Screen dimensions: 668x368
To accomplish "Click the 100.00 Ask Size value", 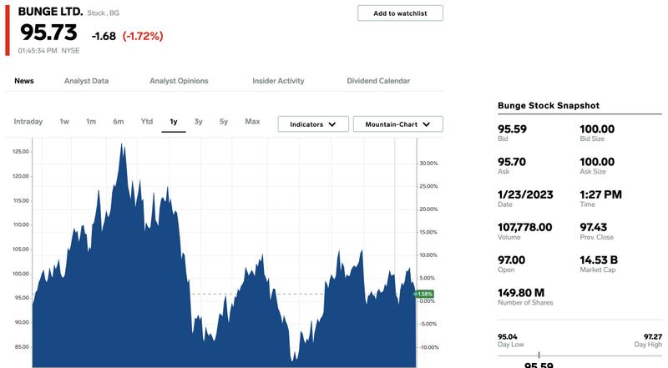I will coord(597,162).
